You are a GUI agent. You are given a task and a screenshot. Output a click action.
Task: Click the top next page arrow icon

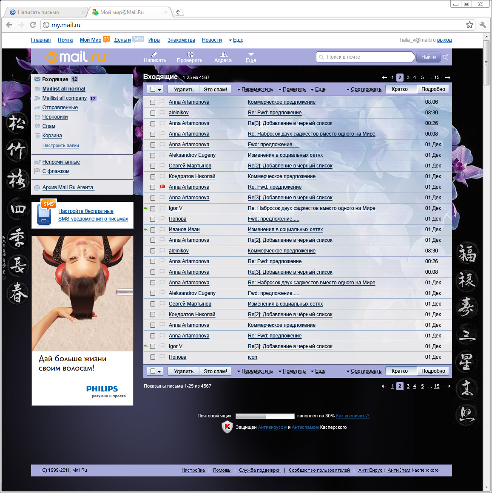click(x=448, y=77)
